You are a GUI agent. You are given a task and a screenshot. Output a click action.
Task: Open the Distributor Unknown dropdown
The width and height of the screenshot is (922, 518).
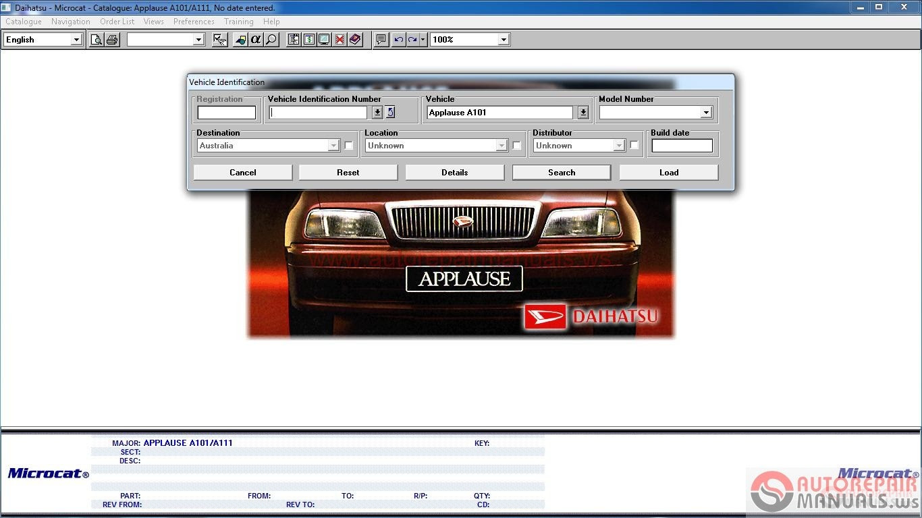pyautogui.click(x=619, y=146)
